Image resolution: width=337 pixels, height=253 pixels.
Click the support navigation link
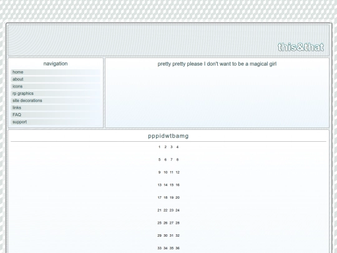click(56, 122)
